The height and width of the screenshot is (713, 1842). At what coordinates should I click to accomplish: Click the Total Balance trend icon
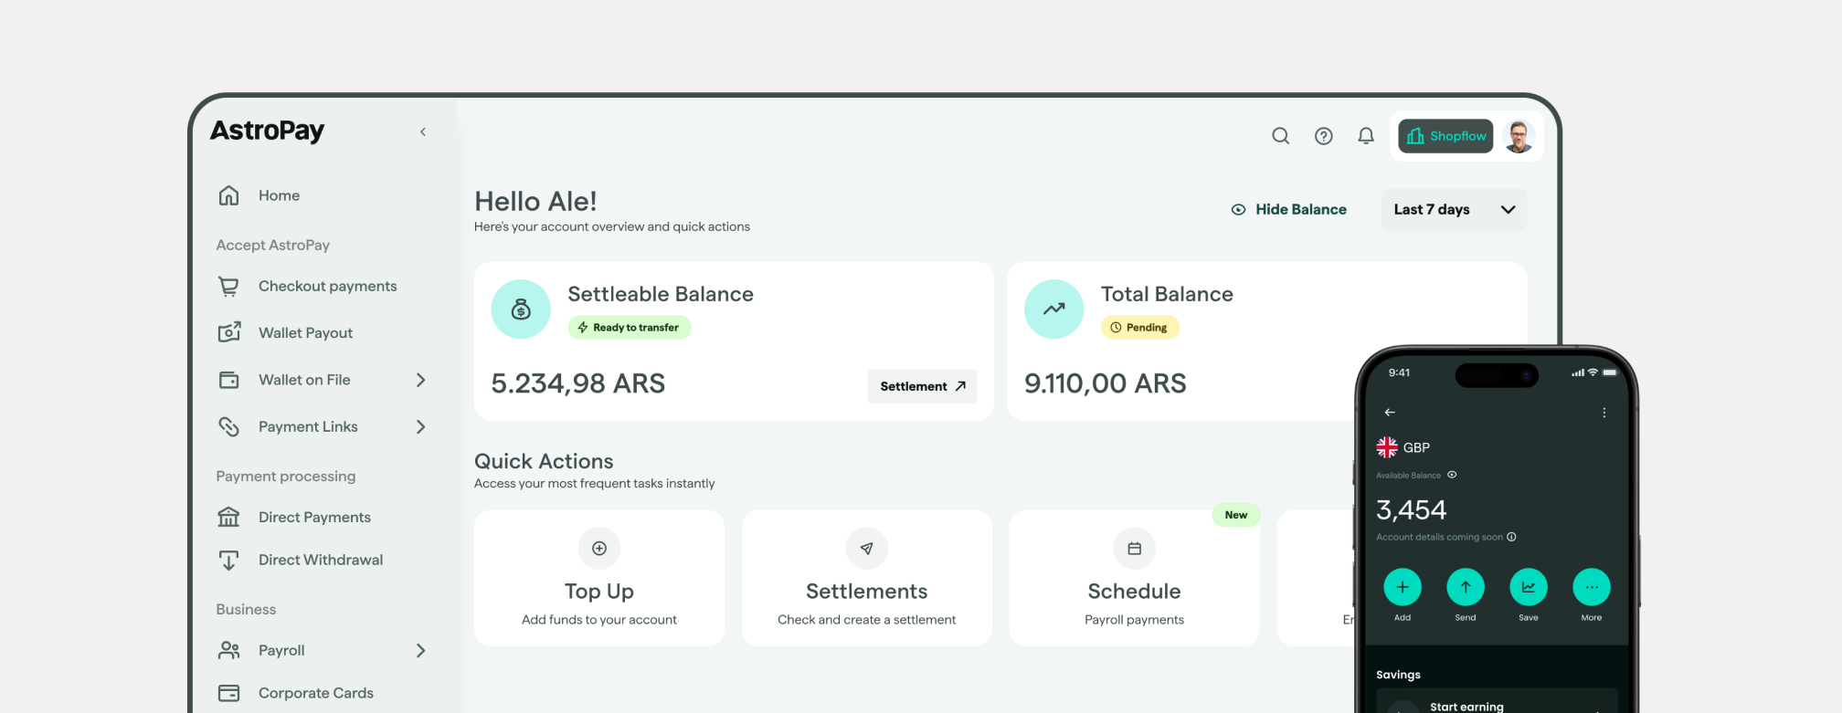coord(1054,309)
